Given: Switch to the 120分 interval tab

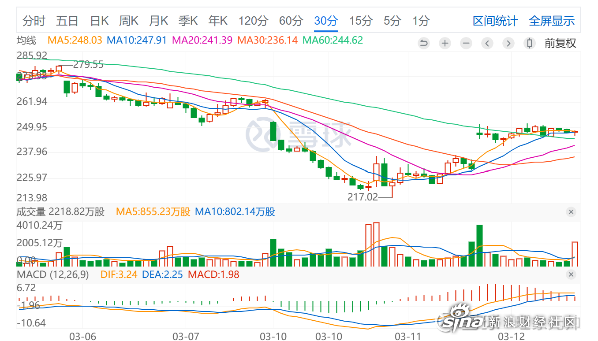Looking at the screenshot, I should (253, 21).
